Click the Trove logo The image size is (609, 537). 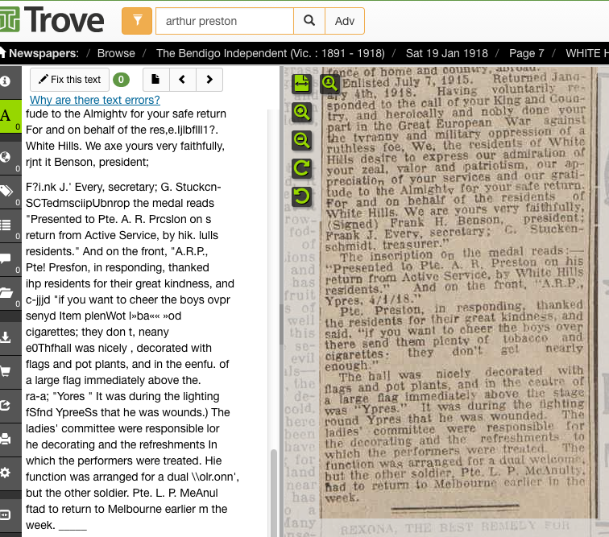click(52, 20)
